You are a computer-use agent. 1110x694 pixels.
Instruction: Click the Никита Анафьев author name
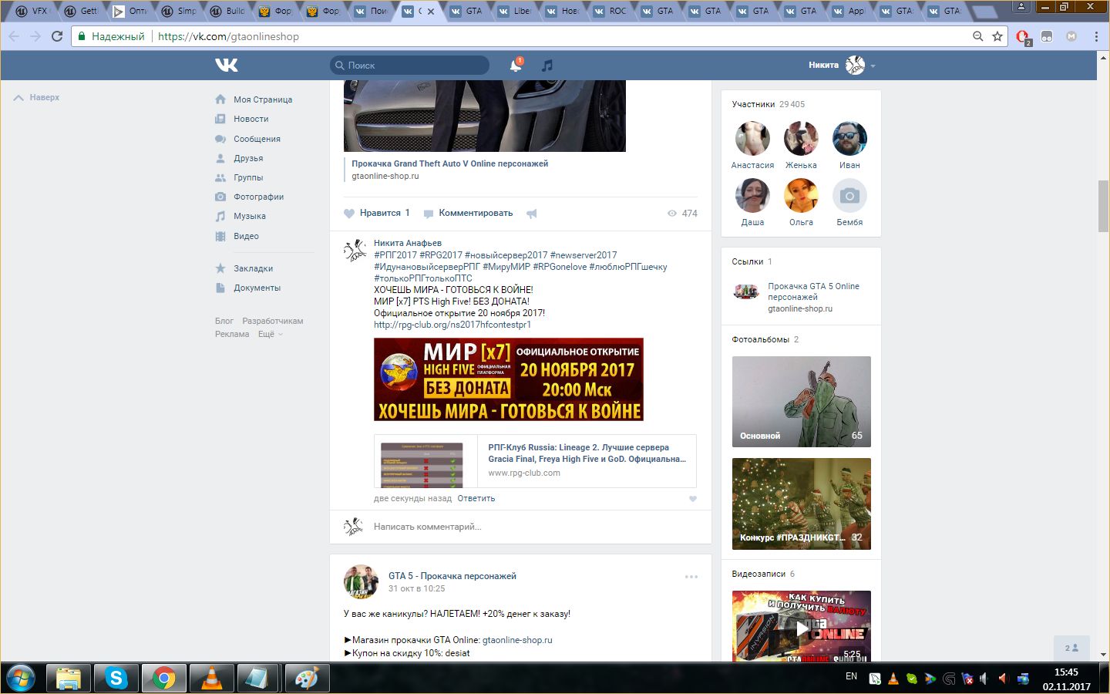408,243
